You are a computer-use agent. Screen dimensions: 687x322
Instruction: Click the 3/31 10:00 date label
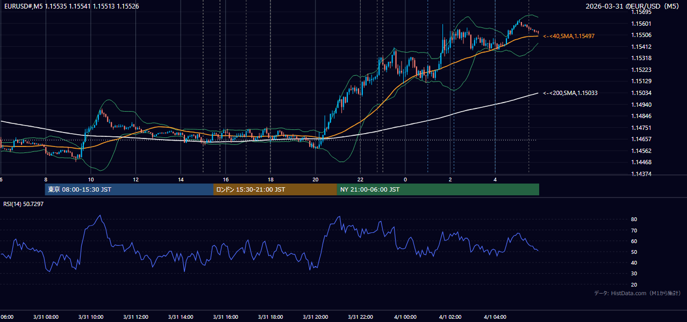(x=90, y=317)
